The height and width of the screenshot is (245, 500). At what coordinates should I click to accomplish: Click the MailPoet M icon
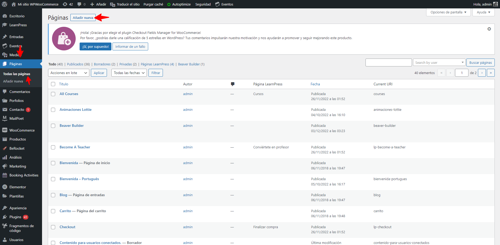pos(5,118)
